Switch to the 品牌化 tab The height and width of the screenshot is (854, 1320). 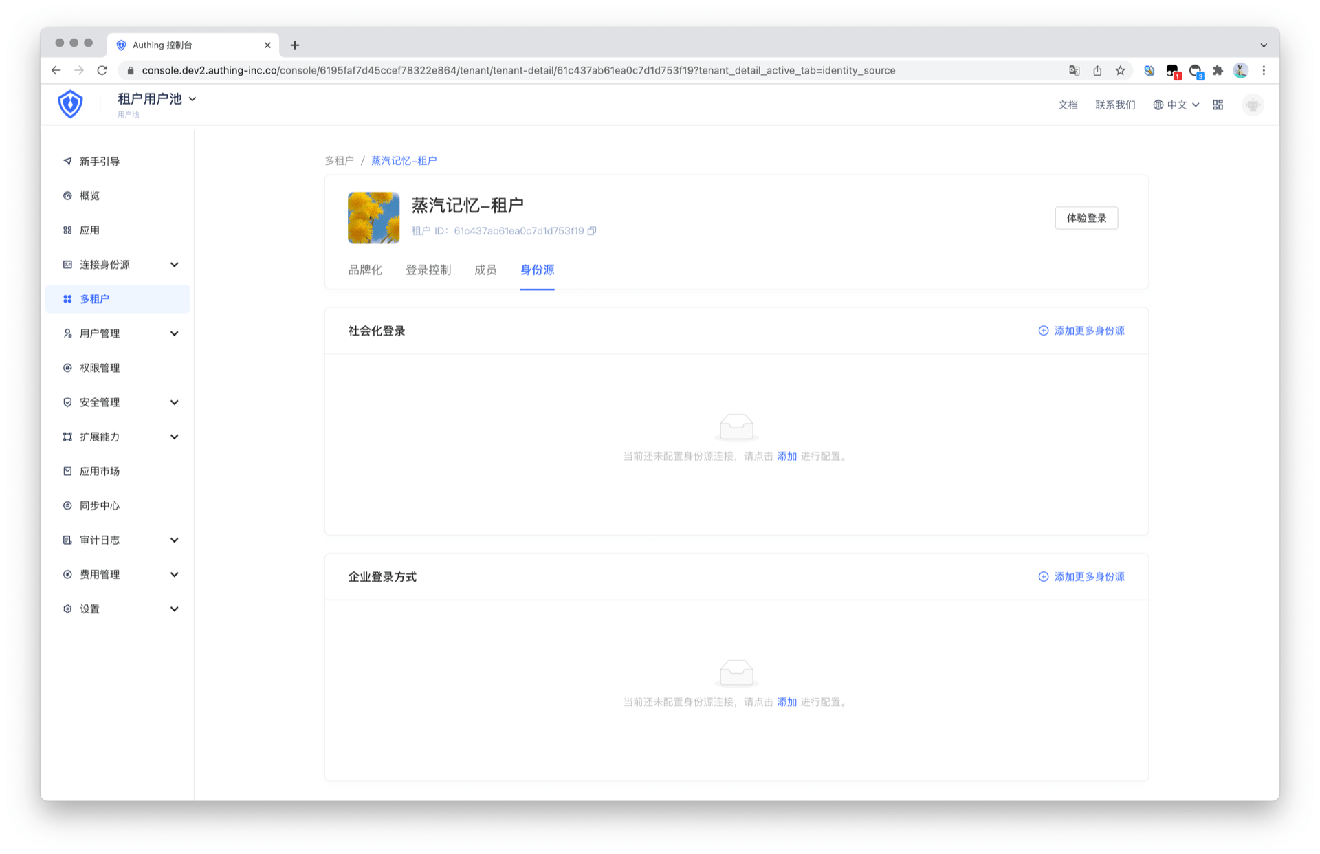(364, 270)
